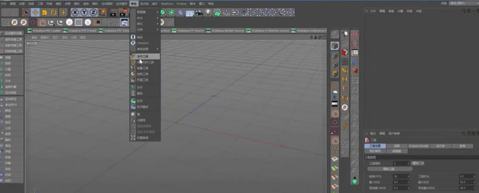Click the project scale value field

pyautogui.click(x=401, y=163)
